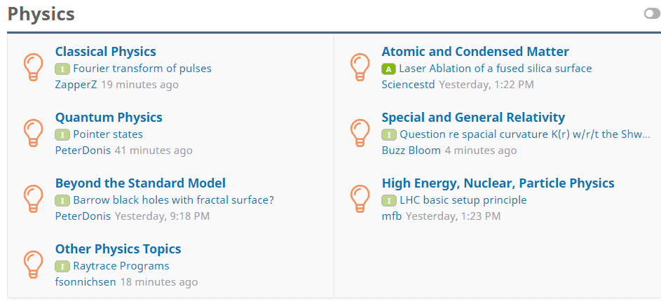Open the Quantum Physics forum
The width and height of the screenshot is (661, 301).
point(109,117)
